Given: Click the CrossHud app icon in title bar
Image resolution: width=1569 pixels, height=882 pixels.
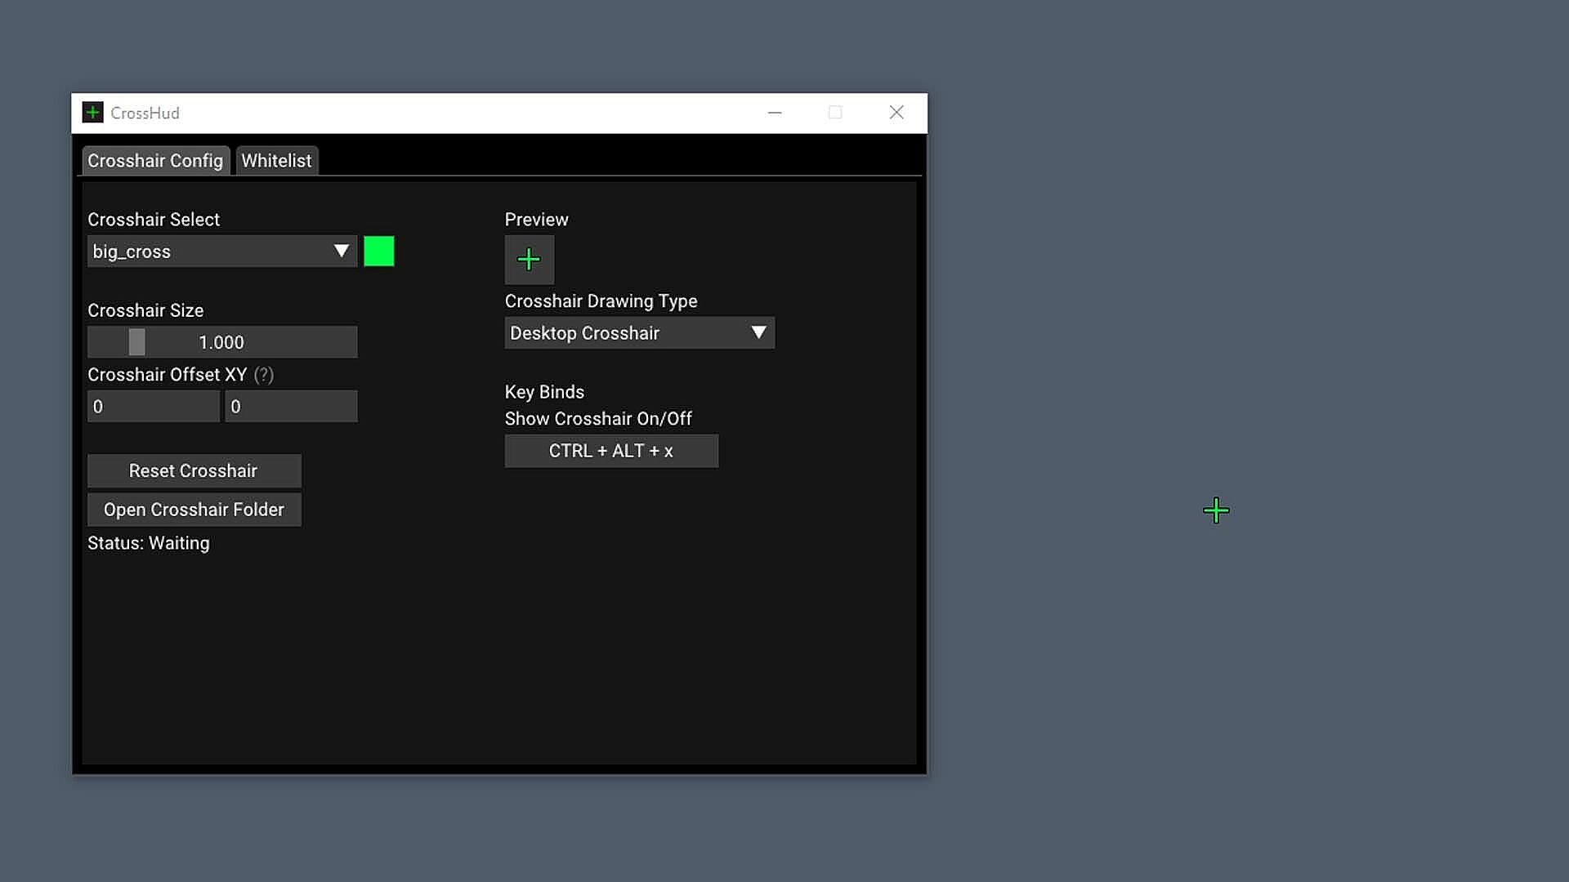Looking at the screenshot, I should [92, 113].
